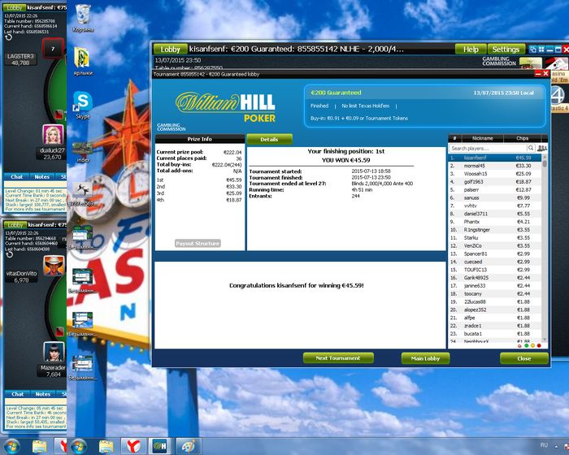The height and width of the screenshot is (455, 569).
Task: Open Notes tab in the vitasDonVito table window
Action: point(43,394)
